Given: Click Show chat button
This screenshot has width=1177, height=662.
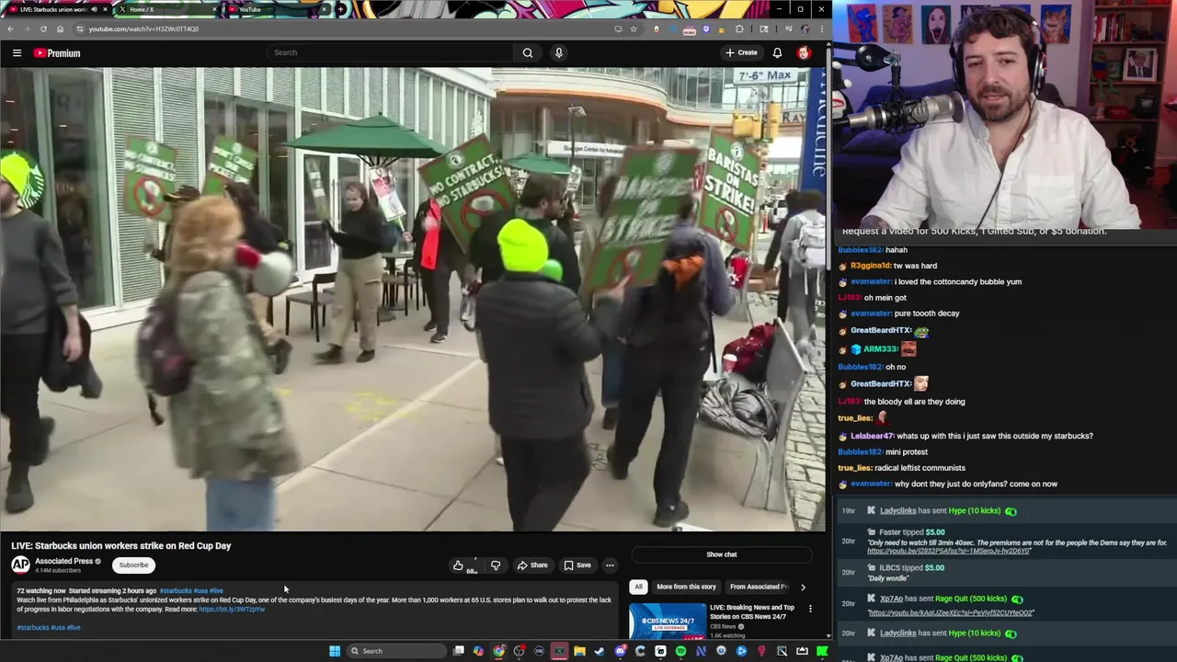Looking at the screenshot, I should tap(722, 554).
